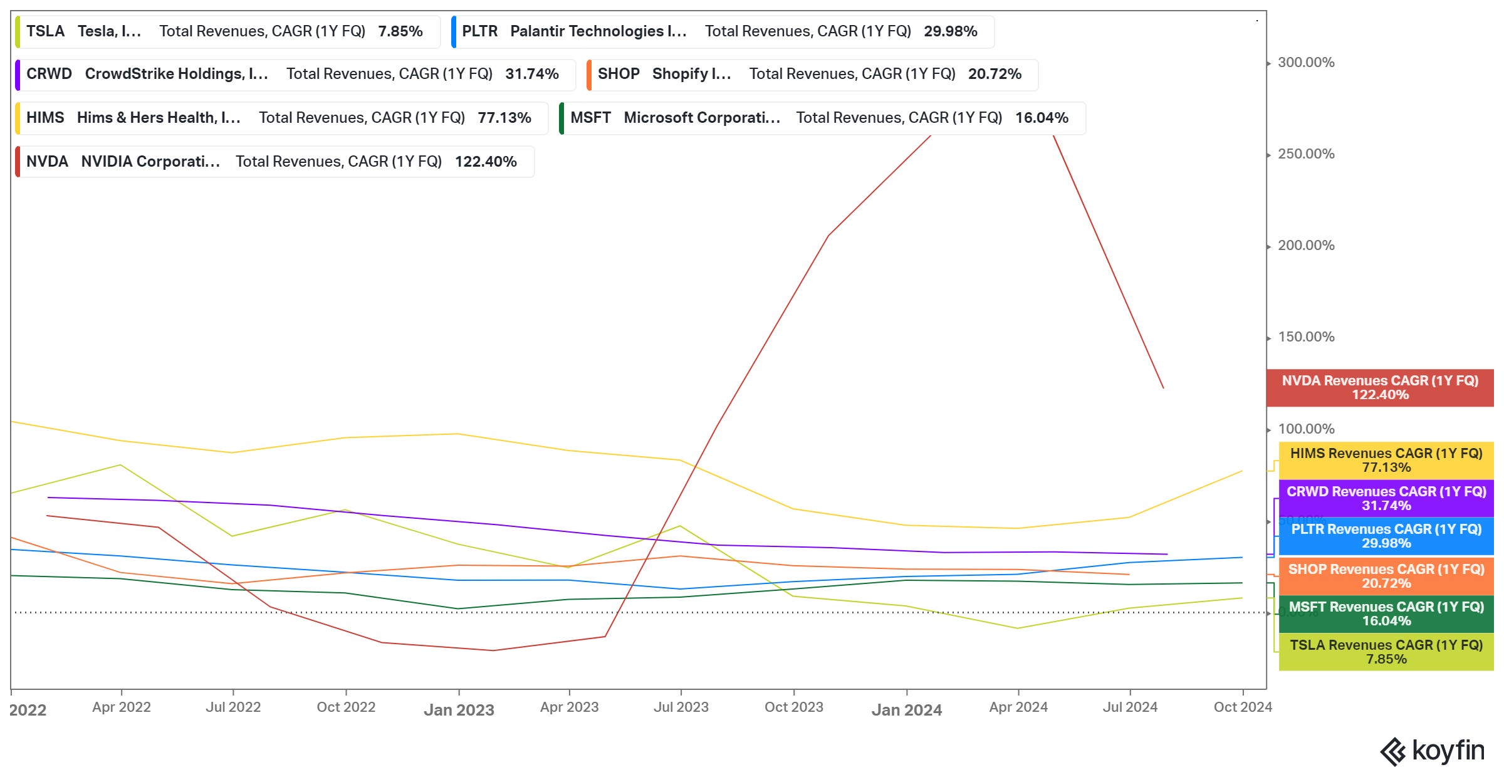Click the Jan 2024 x-axis label

tap(907, 710)
